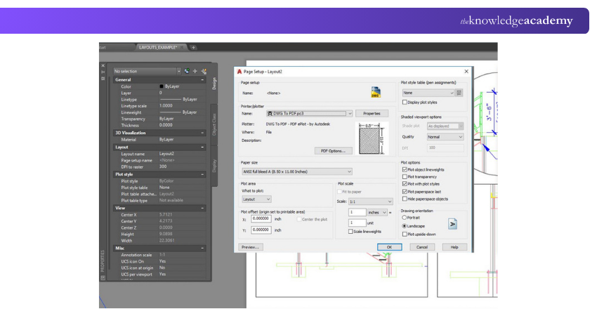This screenshot has height=316, width=597.
Task: Click the Layout name value Layout2
Action: (166, 154)
